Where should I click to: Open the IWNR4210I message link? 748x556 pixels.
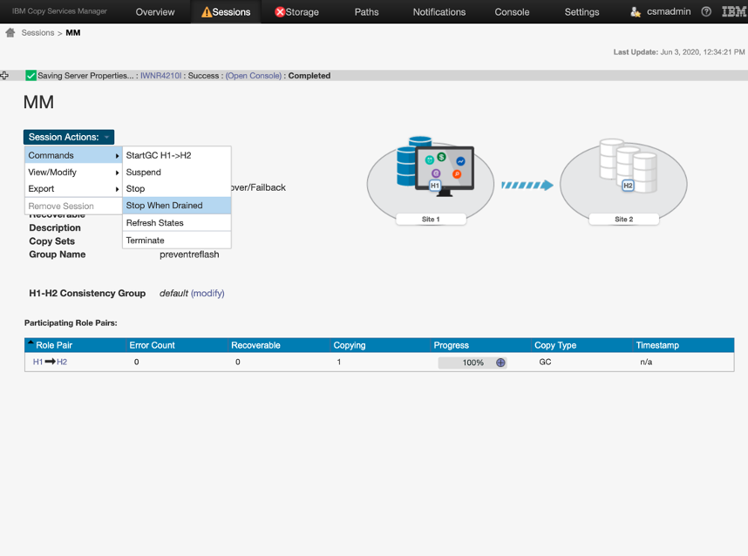click(x=160, y=75)
